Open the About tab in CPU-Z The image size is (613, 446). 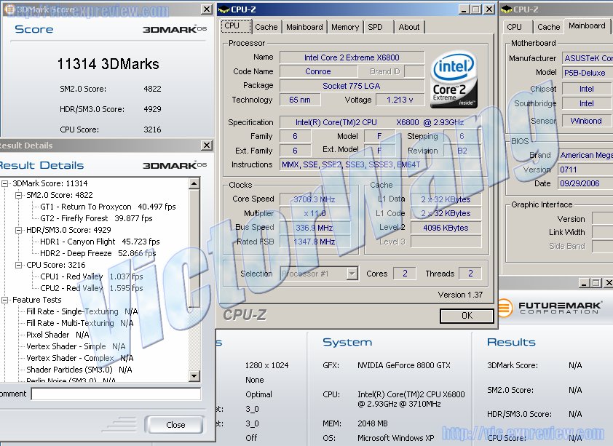[408, 27]
